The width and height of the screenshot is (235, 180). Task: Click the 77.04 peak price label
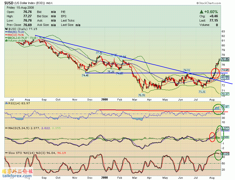click(x=122, y=57)
